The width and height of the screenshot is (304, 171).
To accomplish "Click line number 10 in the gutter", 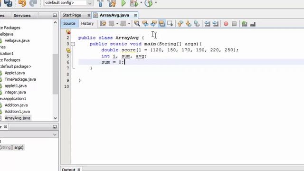I will 66,86.
